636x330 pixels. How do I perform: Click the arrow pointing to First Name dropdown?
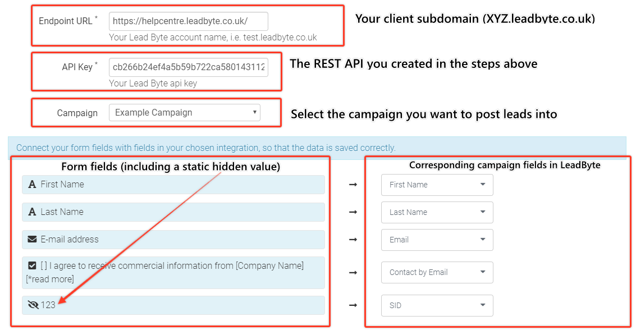(353, 185)
